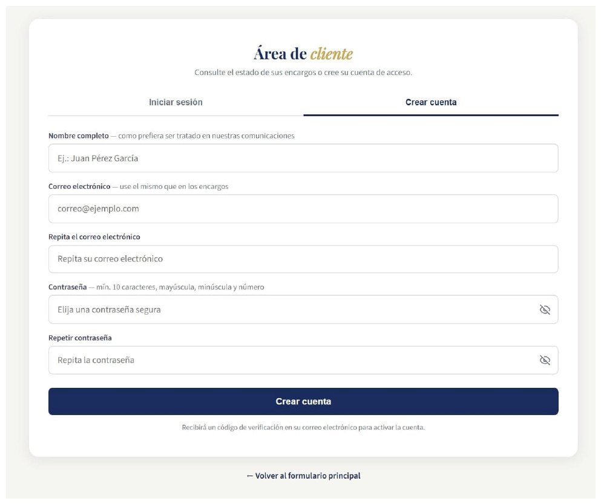The image size is (601, 504).
Task: Click the Repita la contraseña field
Action: tap(303, 360)
